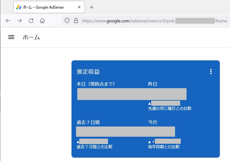
Task: Click the padlock site security icon
Action: (76, 21)
